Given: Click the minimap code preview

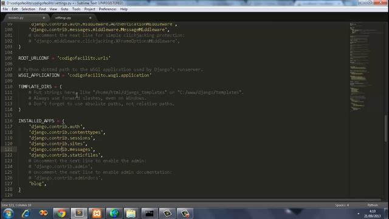Looking at the screenshot, I should coord(366,67).
